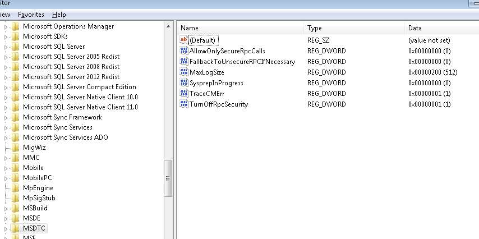
Task: Expand the Mobile key
Action: click(6, 168)
